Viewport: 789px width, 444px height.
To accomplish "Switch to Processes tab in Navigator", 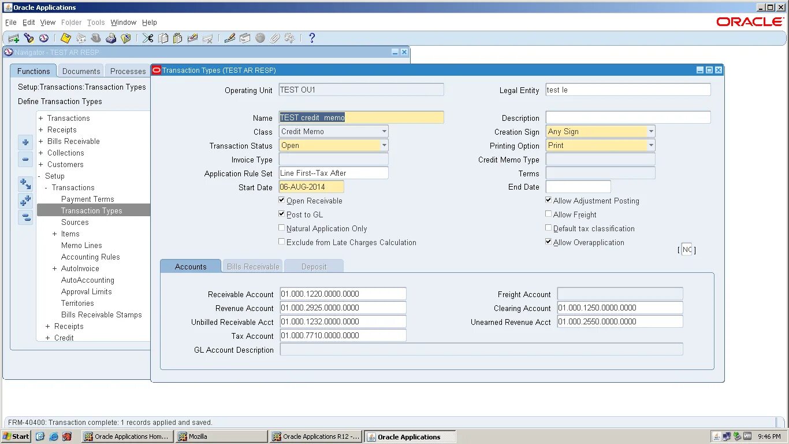I will pos(128,71).
